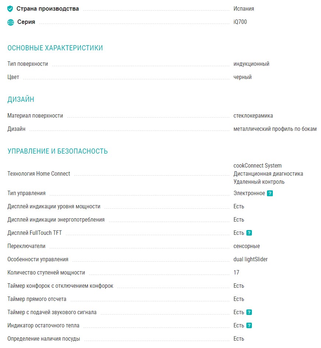321x348 pixels.
Task: Click the shield icon beside Страна производства
Action: 10,9
